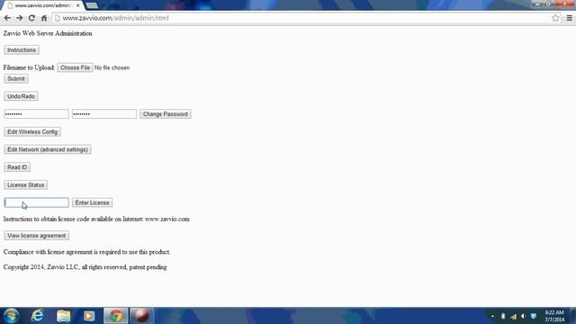The image size is (576, 324).
Task: Show hidden tray icons arrow
Action: click(492, 316)
